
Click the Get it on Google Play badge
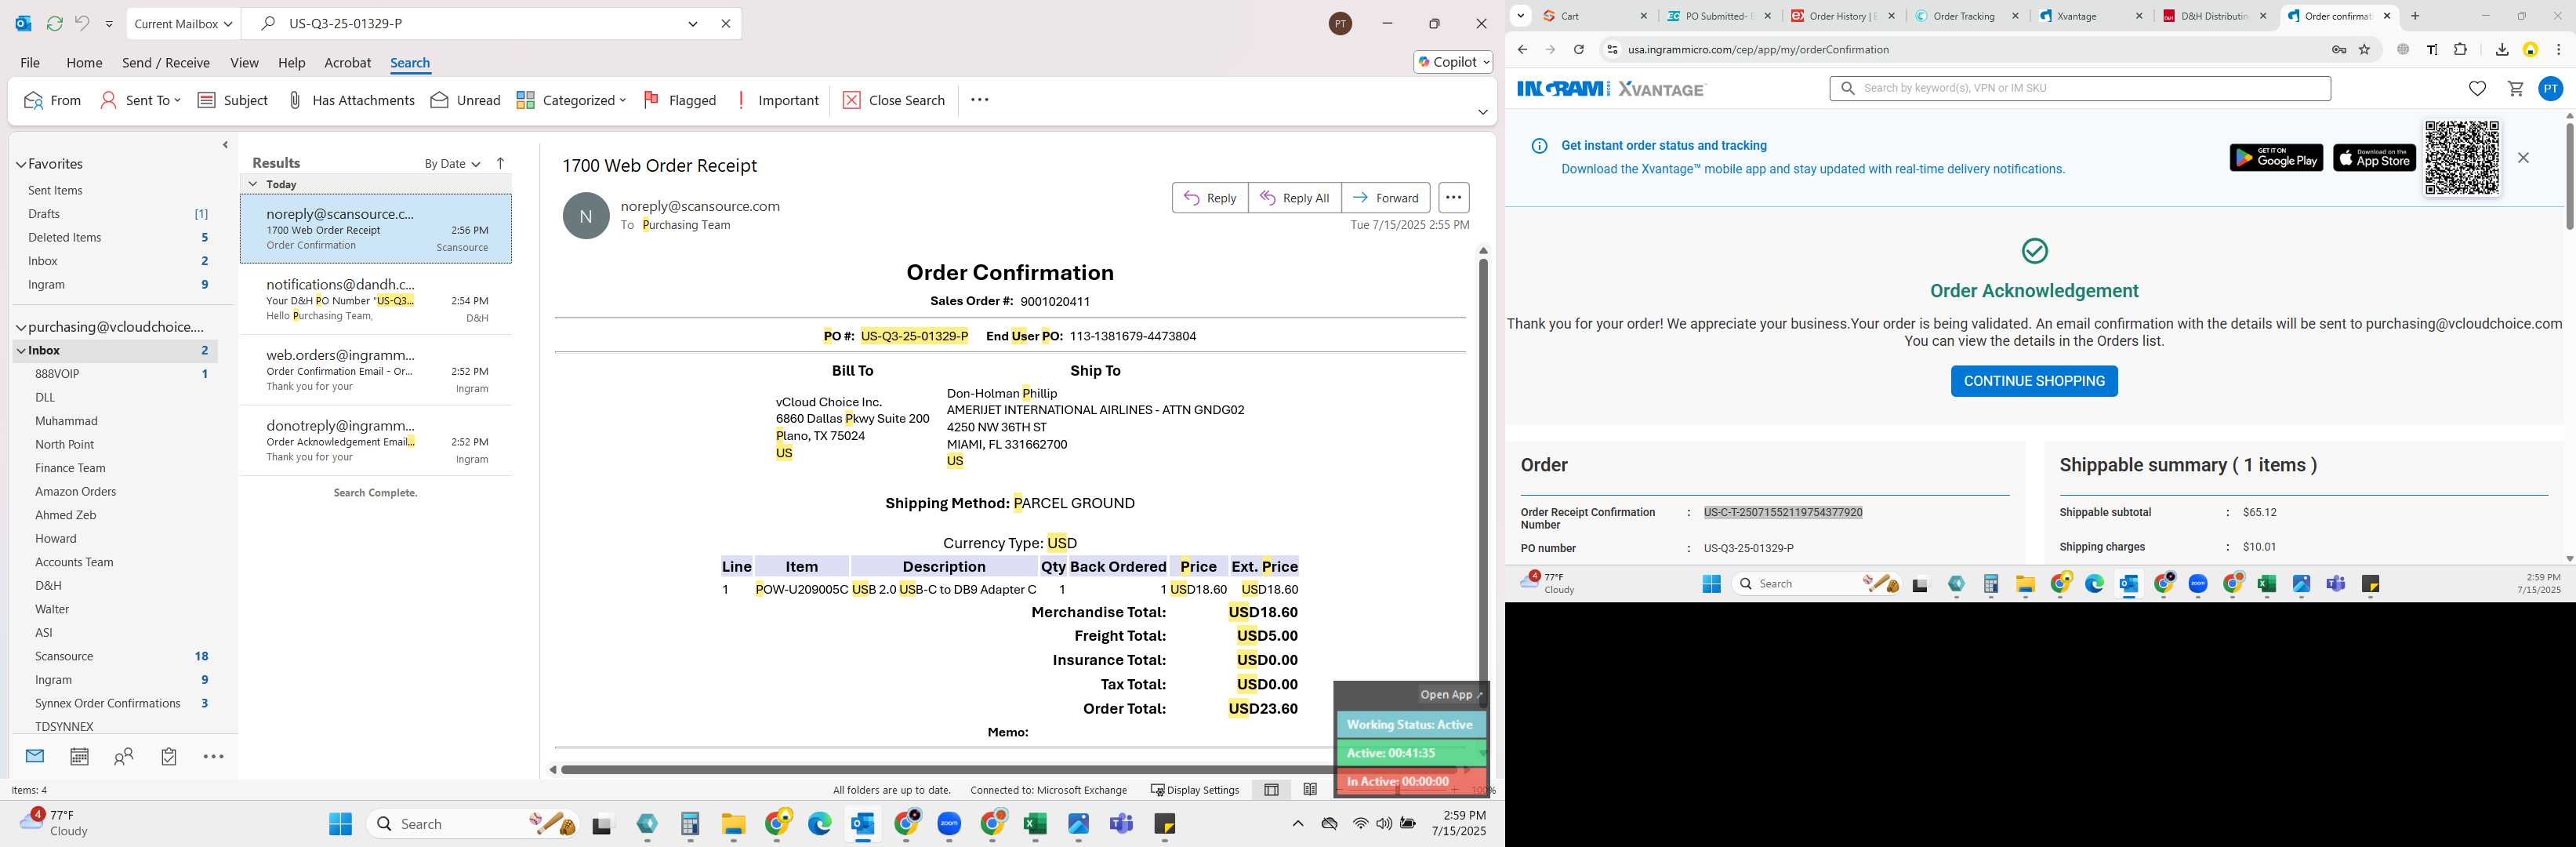2276,158
